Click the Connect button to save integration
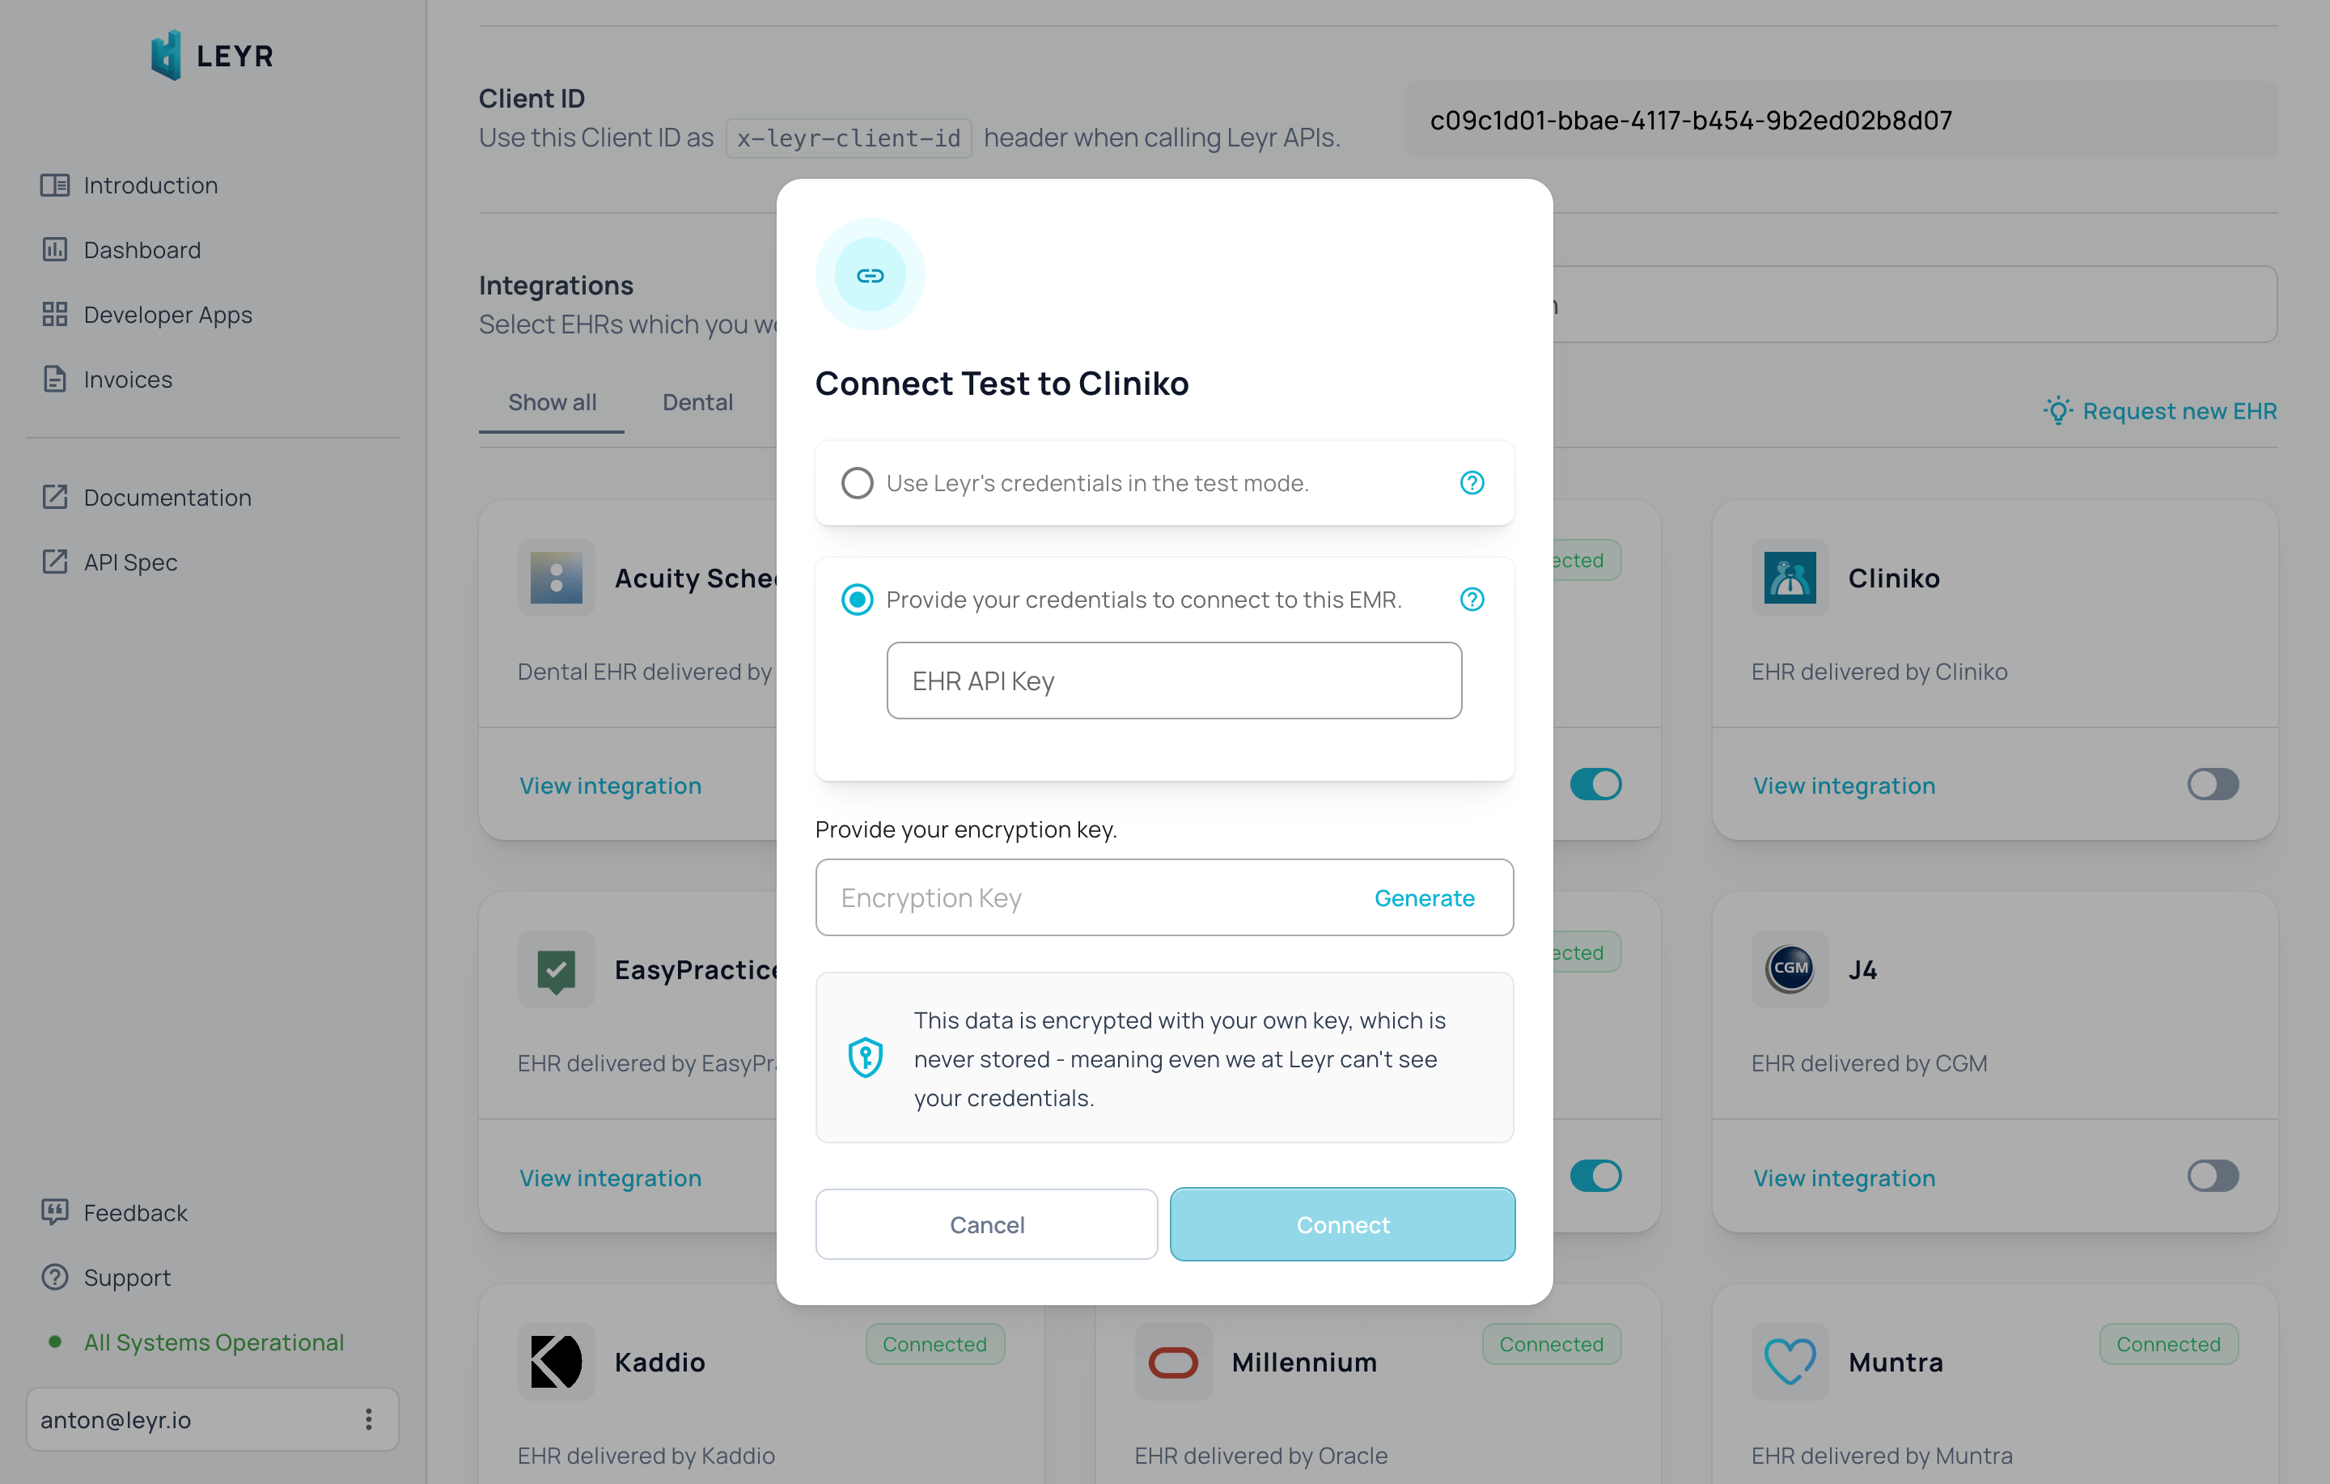This screenshot has width=2330, height=1484. (x=1341, y=1224)
